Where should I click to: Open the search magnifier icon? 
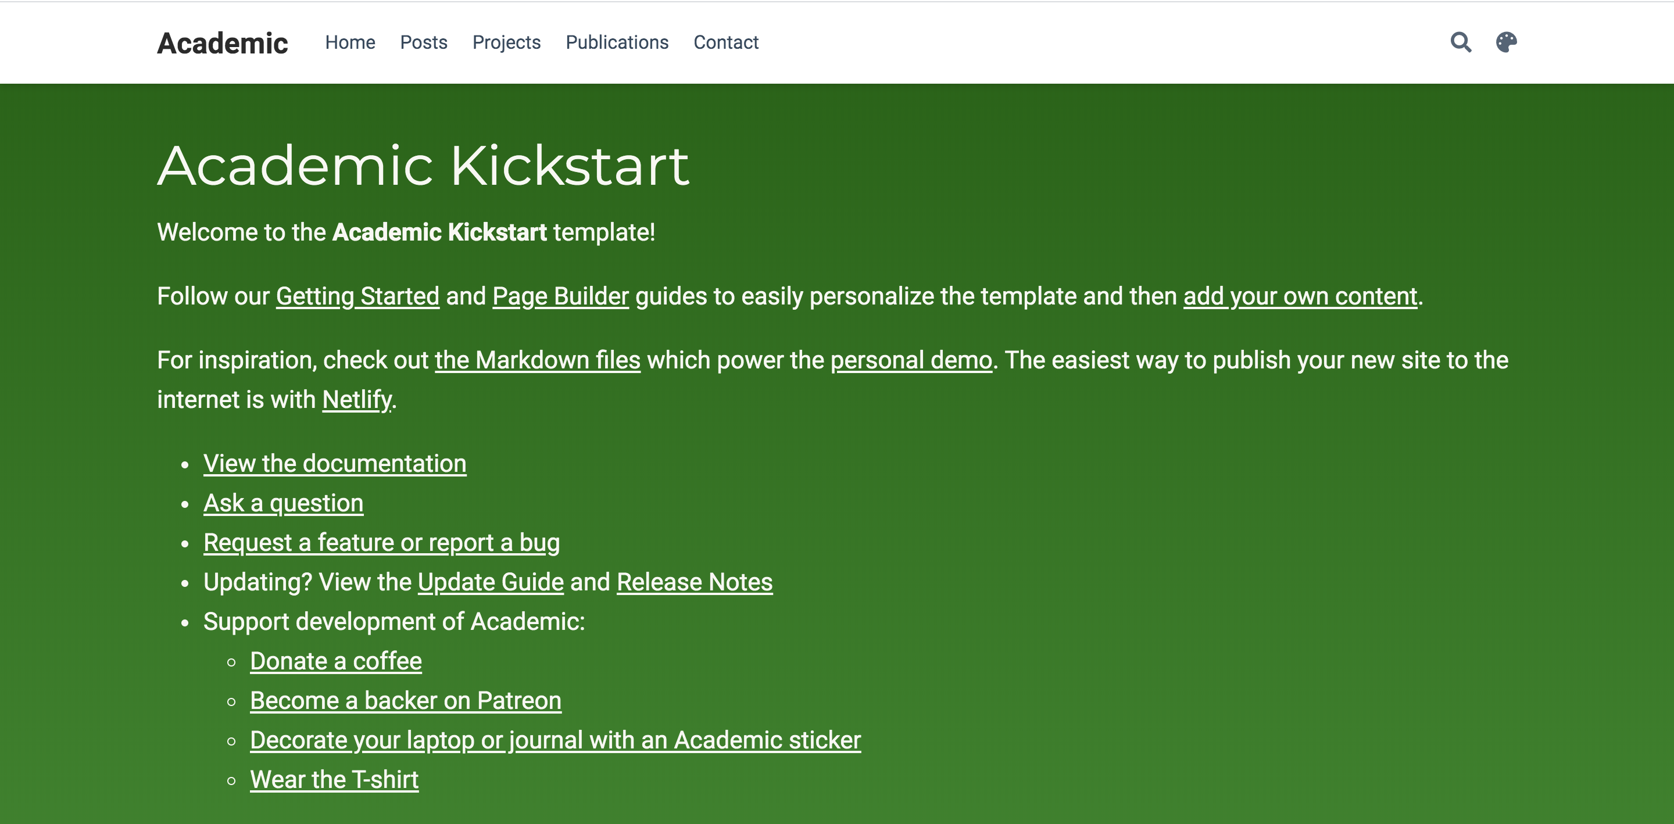(1460, 42)
